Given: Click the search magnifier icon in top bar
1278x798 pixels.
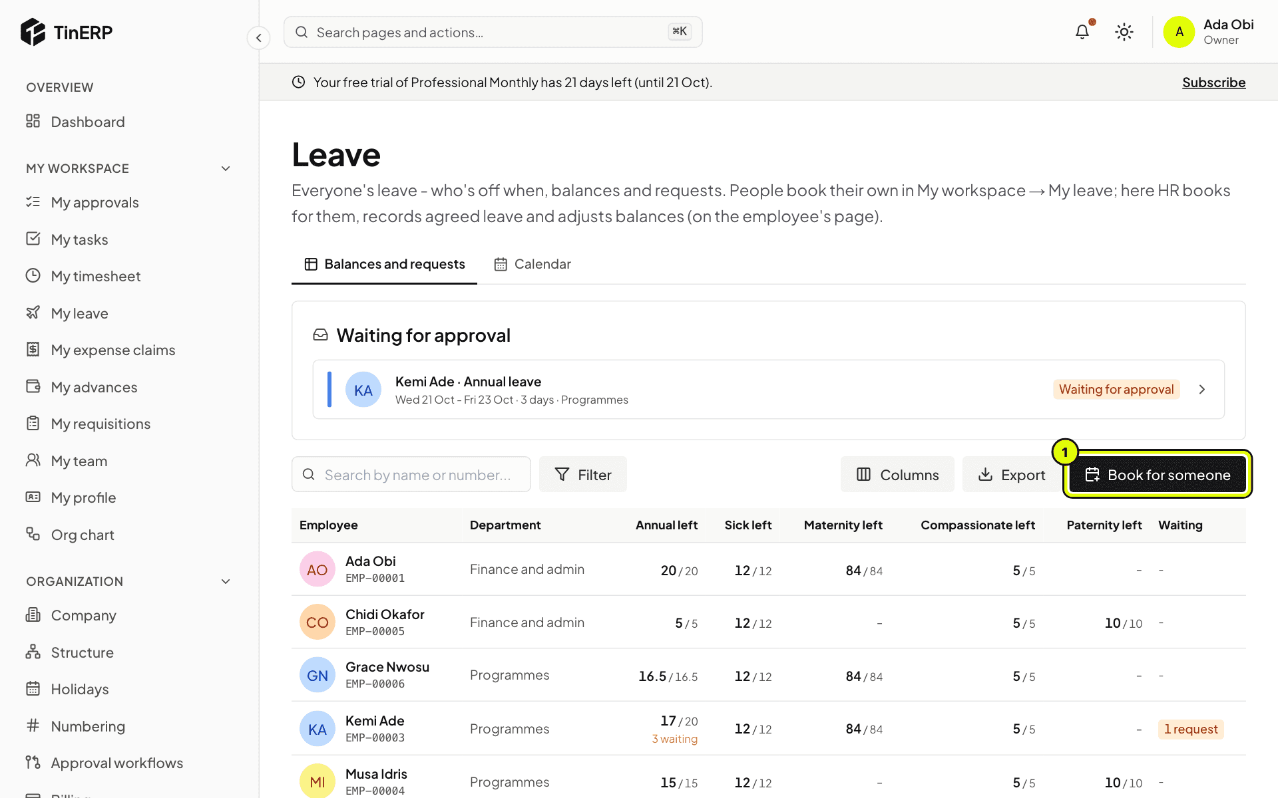Looking at the screenshot, I should click(x=302, y=32).
